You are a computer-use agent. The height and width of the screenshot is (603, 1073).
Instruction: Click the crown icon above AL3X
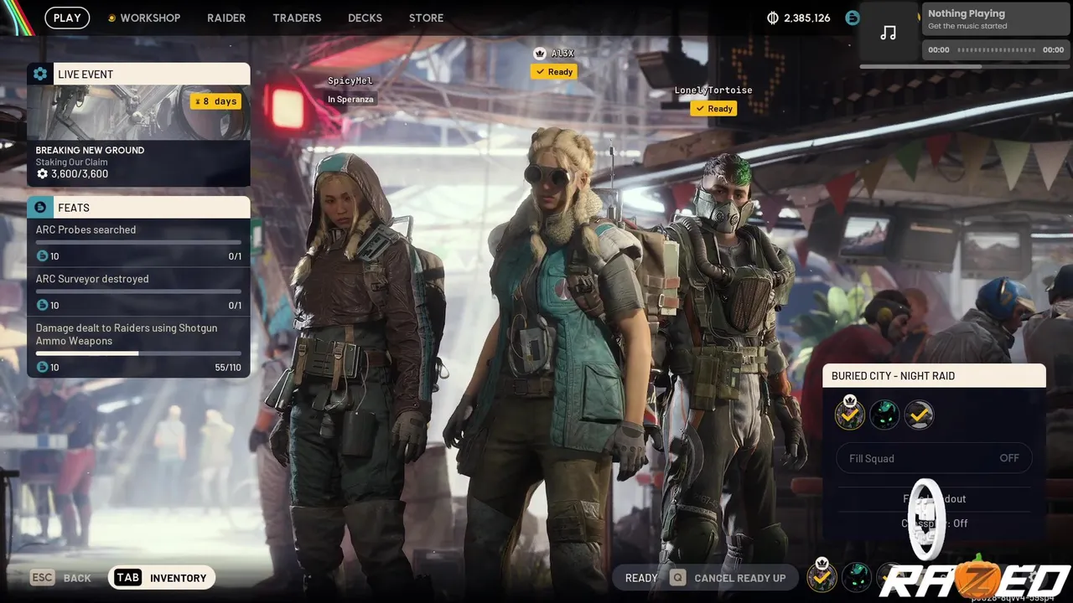point(540,53)
